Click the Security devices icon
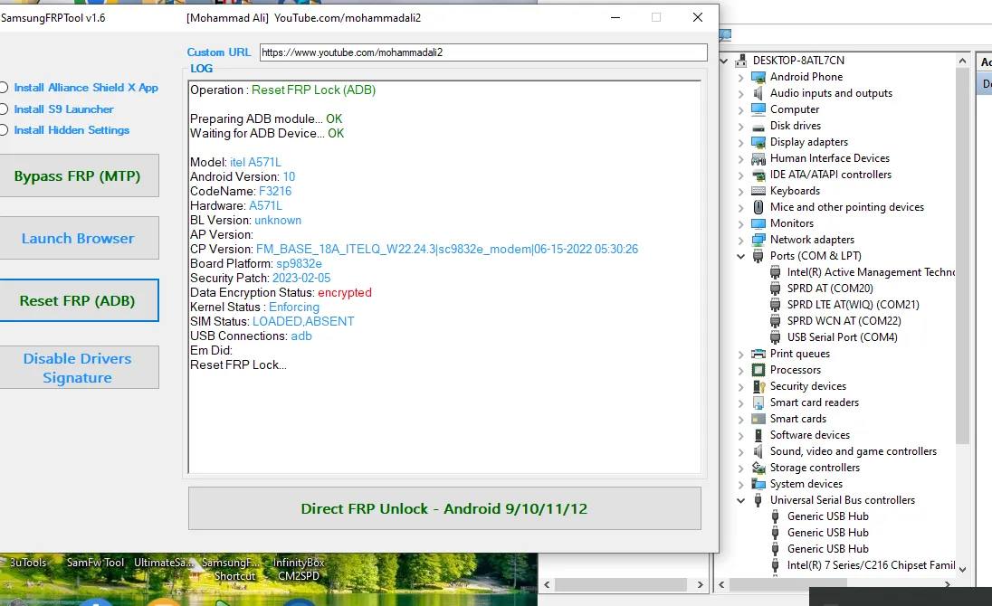The width and height of the screenshot is (992, 606). point(758,386)
